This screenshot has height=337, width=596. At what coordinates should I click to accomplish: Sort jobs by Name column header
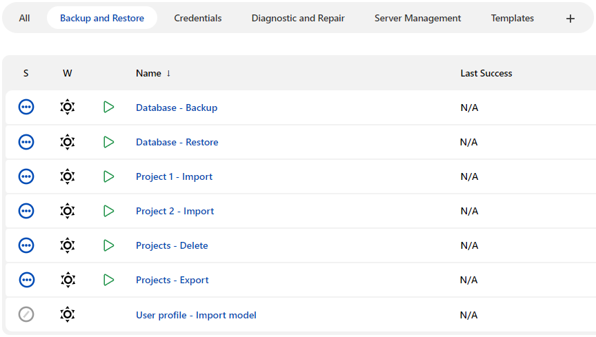(x=148, y=73)
